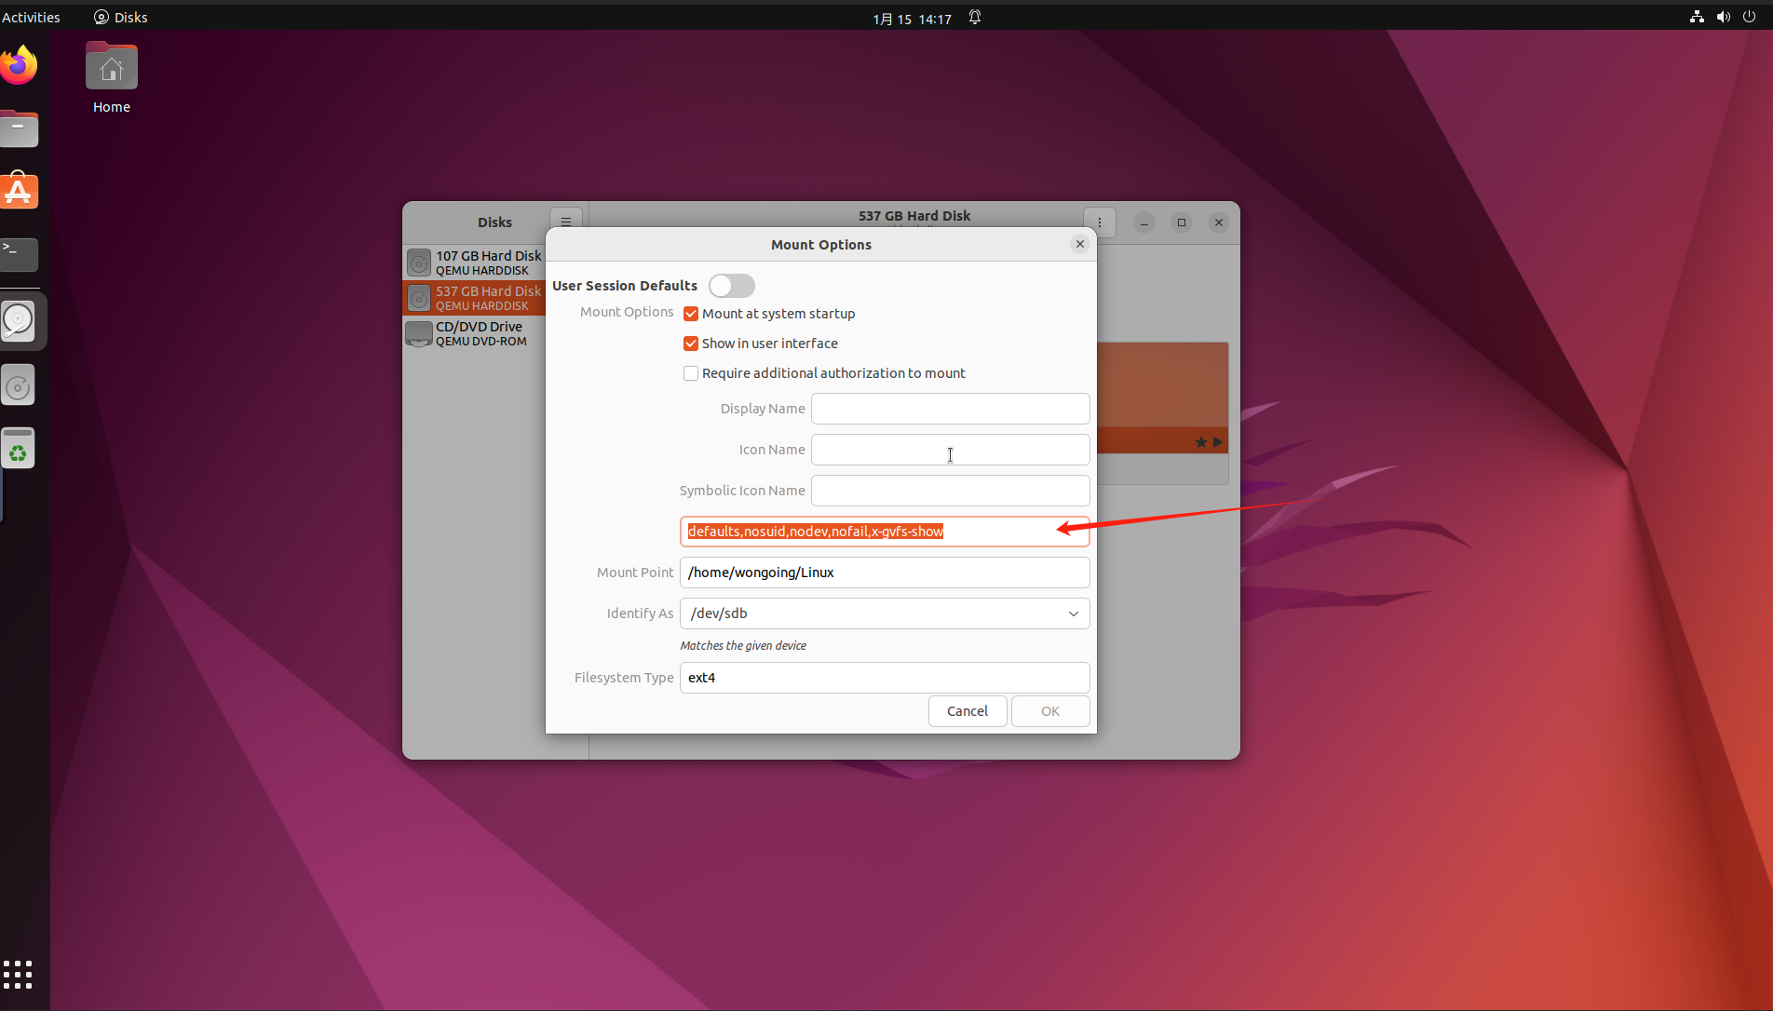Show Applications grid in dock
This screenshot has width=1773, height=1011.
click(18, 974)
